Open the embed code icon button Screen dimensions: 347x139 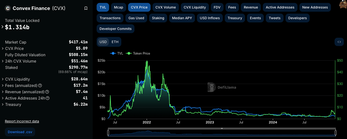(x=339, y=42)
